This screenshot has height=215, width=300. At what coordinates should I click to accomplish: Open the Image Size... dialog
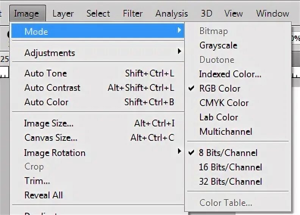49,123
